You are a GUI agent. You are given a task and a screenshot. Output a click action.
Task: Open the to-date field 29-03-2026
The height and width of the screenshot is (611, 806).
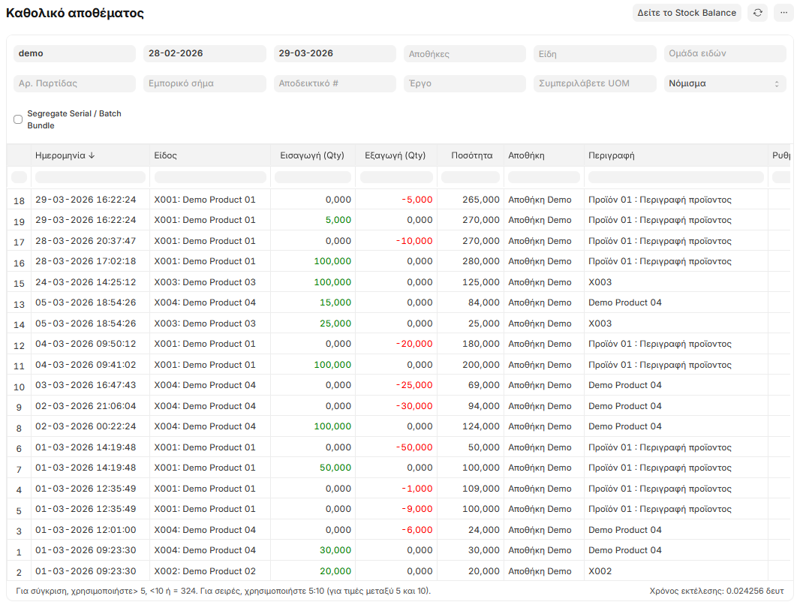[334, 54]
